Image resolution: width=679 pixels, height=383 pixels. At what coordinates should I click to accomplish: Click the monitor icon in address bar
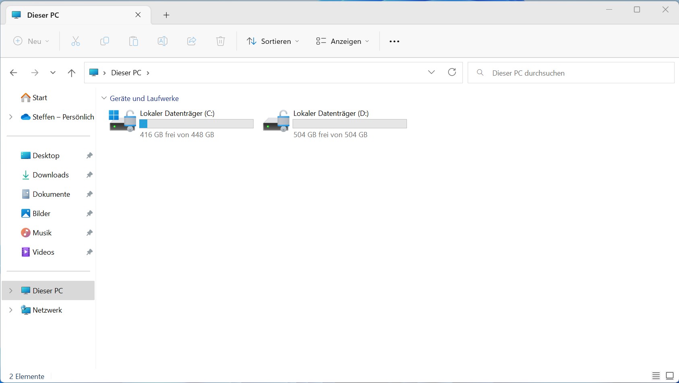coord(94,72)
